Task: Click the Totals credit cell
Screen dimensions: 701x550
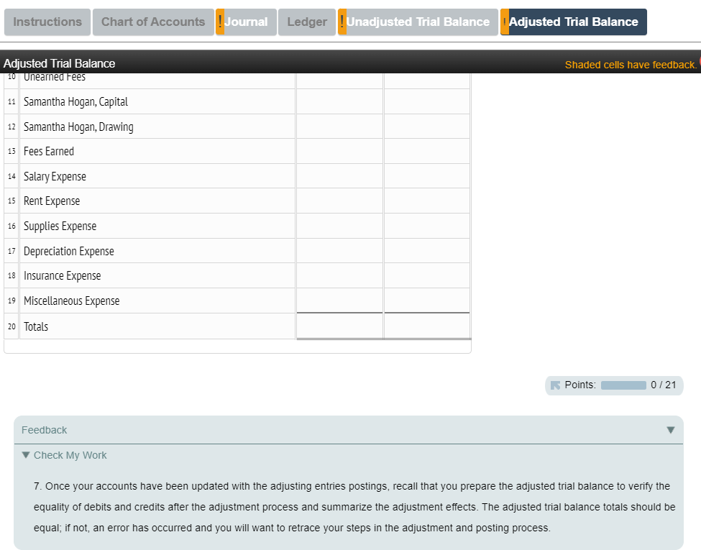Action: click(x=427, y=326)
